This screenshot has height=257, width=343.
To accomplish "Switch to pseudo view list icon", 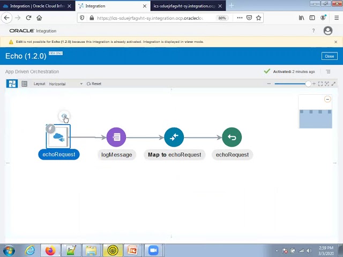I will click(25, 84).
